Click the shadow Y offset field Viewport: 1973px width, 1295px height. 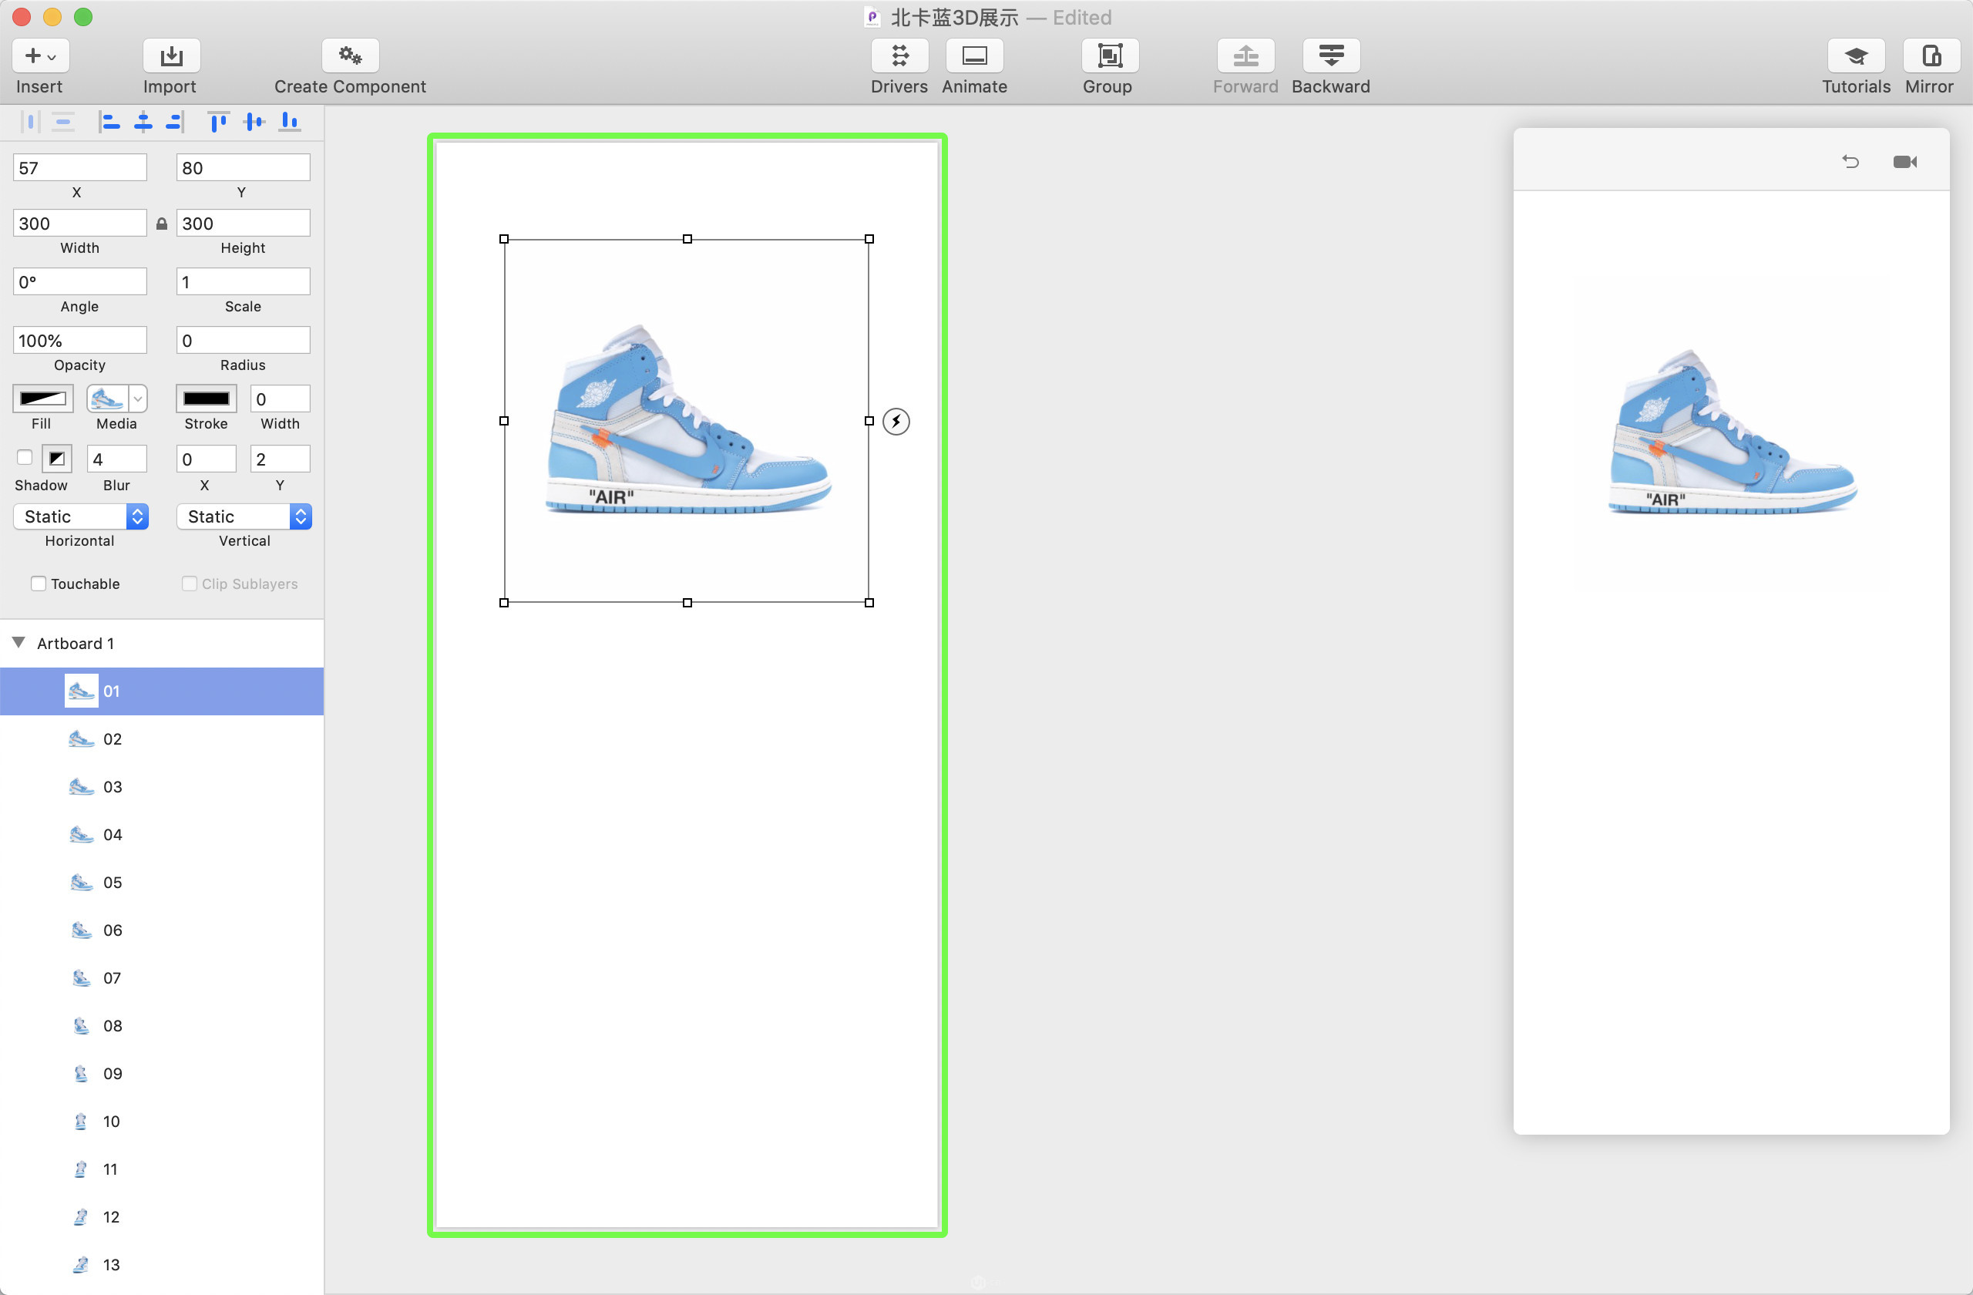pos(281,459)
